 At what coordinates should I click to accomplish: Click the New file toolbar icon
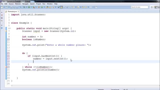(x=2, y=7)
